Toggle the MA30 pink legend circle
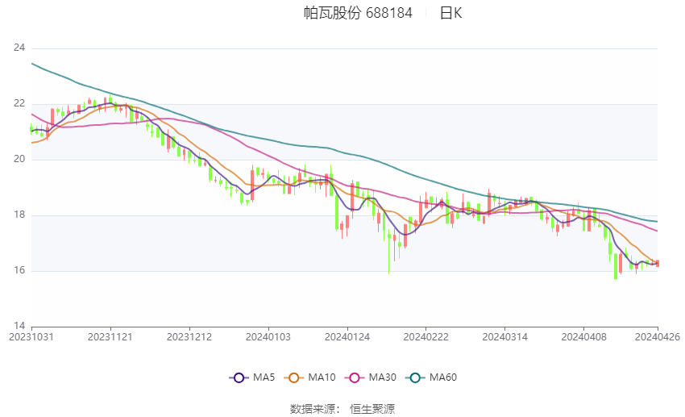 [355, 377]
